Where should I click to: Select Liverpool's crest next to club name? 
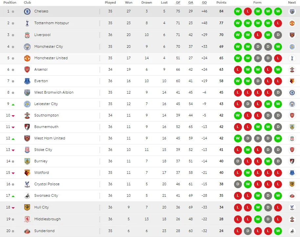tap(27, 35)
